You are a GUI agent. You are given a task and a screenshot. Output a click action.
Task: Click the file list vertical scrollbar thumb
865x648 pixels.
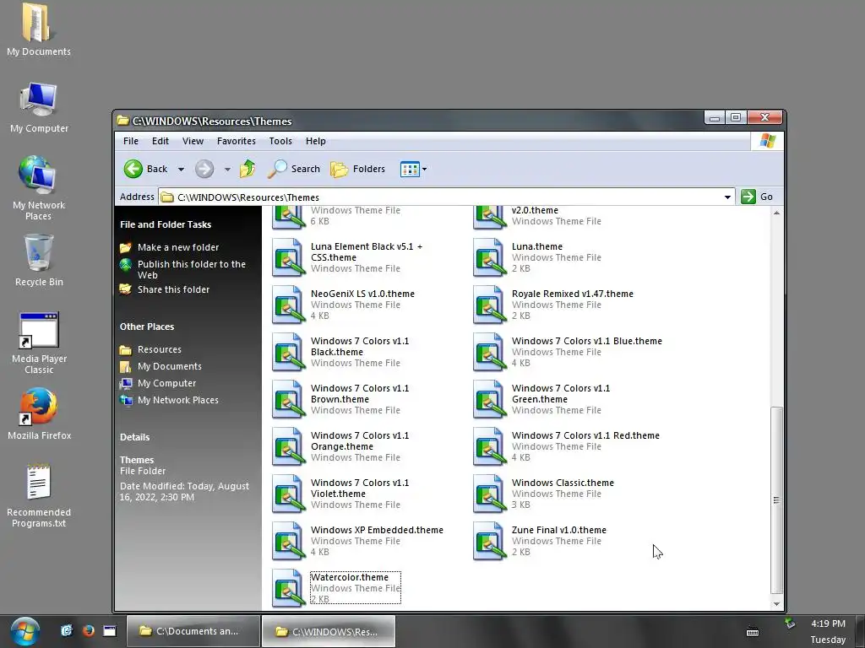(776, 500)
